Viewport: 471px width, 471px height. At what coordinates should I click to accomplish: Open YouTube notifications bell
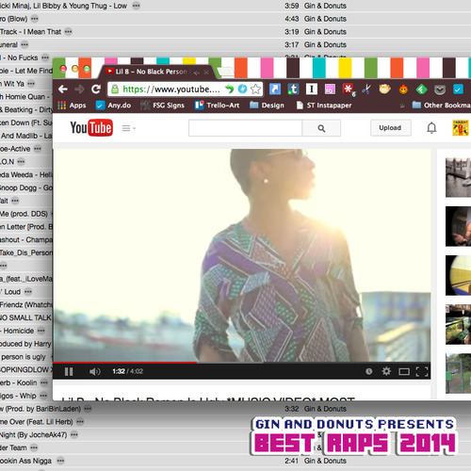[x=431, y=128]
